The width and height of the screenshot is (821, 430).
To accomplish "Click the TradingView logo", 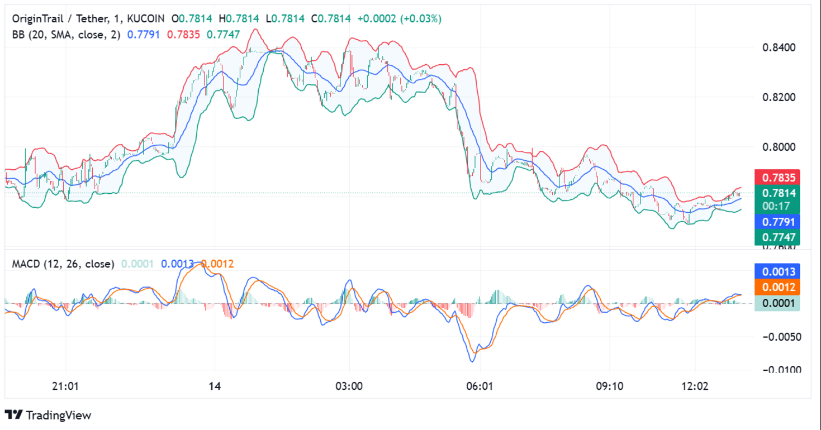I will point(48,415).
